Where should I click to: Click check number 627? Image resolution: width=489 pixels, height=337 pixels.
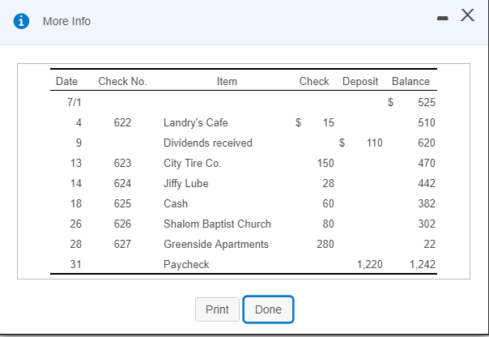122,245
